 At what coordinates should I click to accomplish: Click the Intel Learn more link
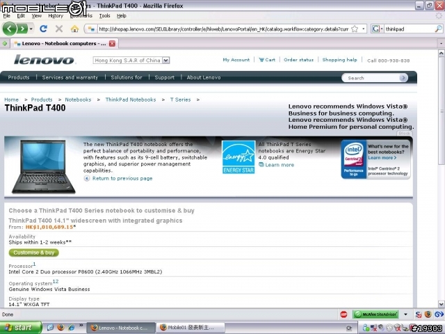tap(382, 158)
